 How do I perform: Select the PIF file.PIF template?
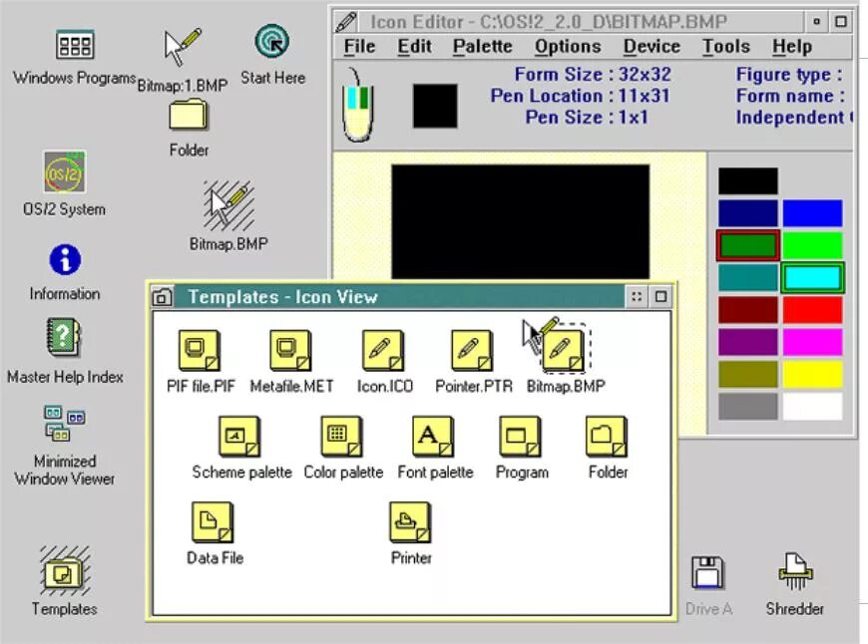pyautogui.click(x=200, y=351)
